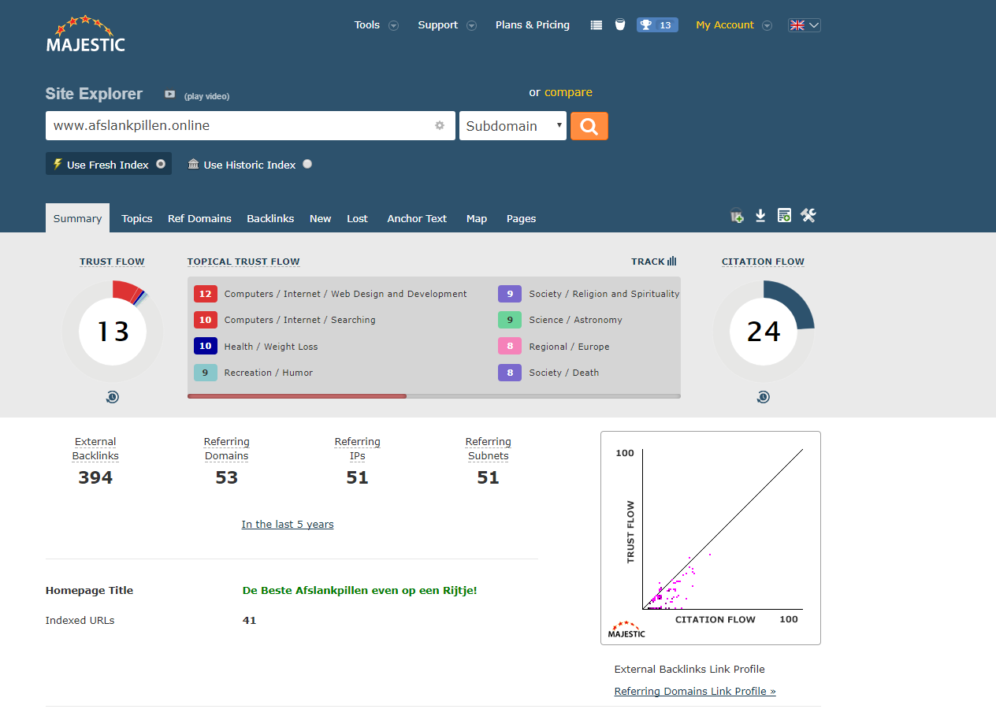Open the Ref Domains tab
This screenshot has width=996, height=709.
(199, 218)
